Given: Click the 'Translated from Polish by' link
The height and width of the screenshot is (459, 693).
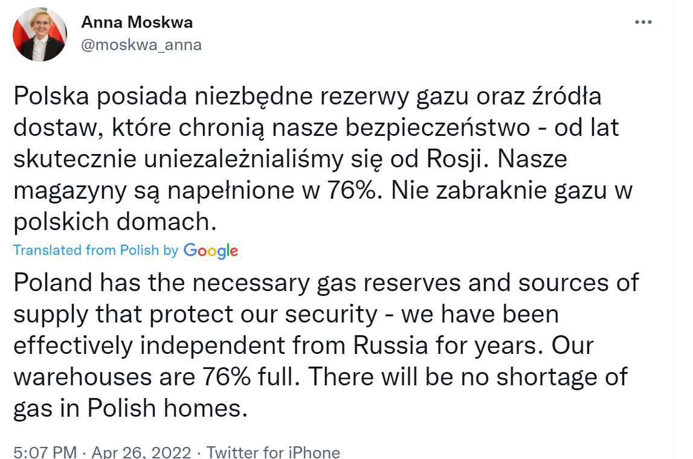Looking at the screenshot, I should point(95,250).
